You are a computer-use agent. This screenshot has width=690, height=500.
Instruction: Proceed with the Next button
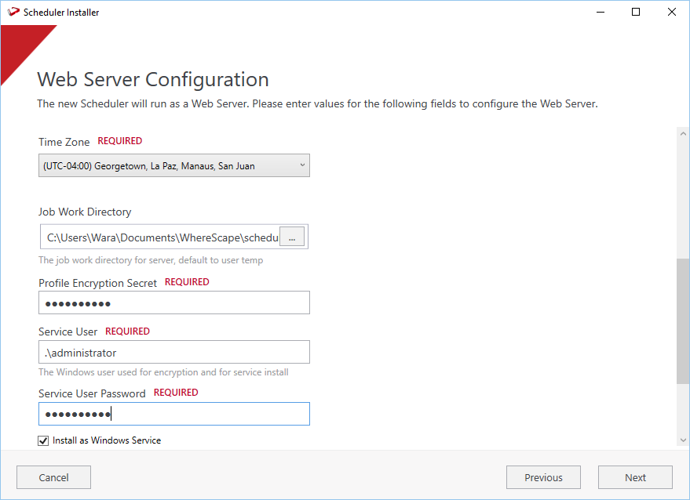click(x=635, y=477)
